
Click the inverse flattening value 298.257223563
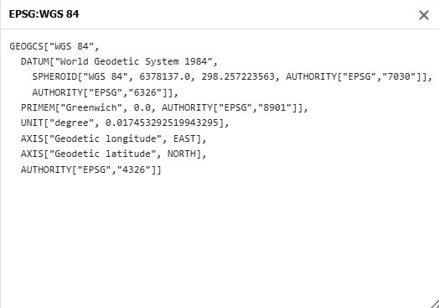238,76
